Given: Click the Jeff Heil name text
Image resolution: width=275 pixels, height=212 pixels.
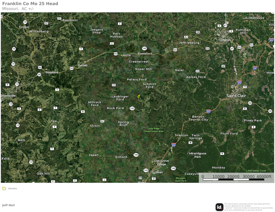Looking at the screenshot, I should (9, 205).
